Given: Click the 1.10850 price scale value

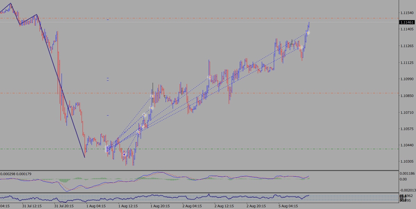Looking at the screenshot, I should pyautogui.click(x=406, y=96).
